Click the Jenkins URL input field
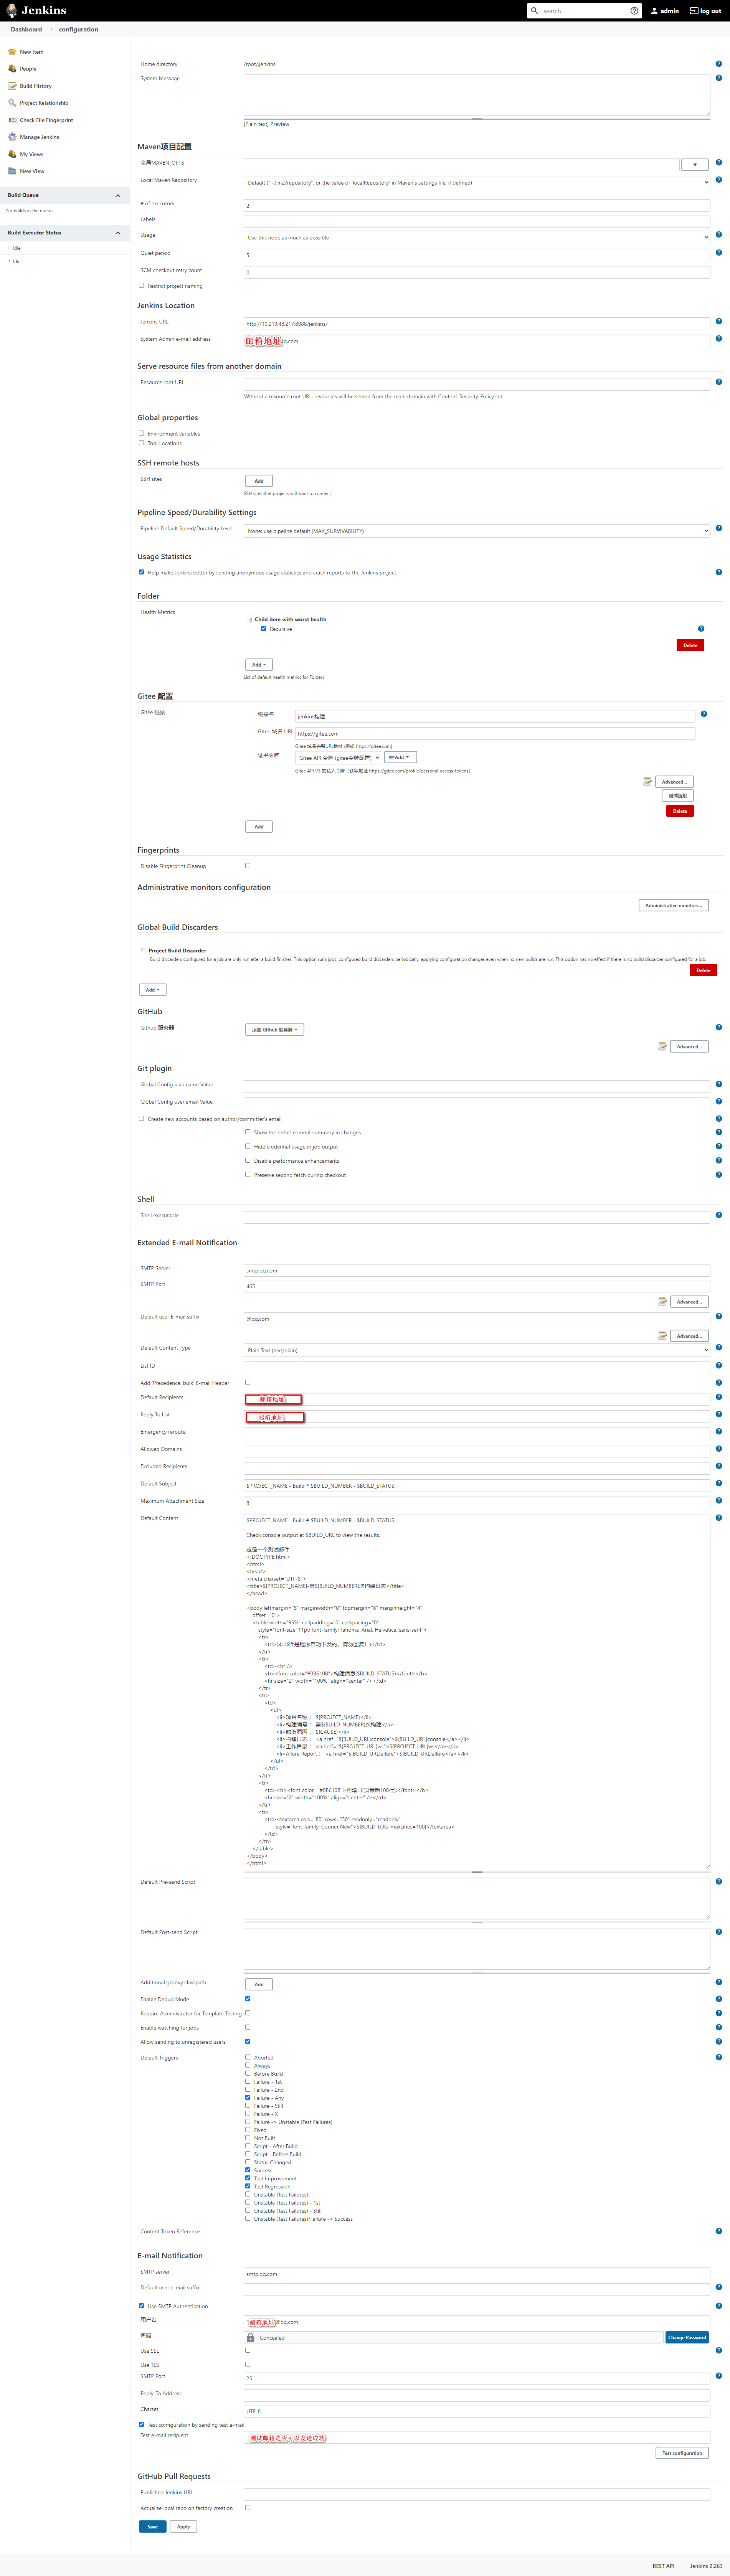 click(x=477, y=324)
